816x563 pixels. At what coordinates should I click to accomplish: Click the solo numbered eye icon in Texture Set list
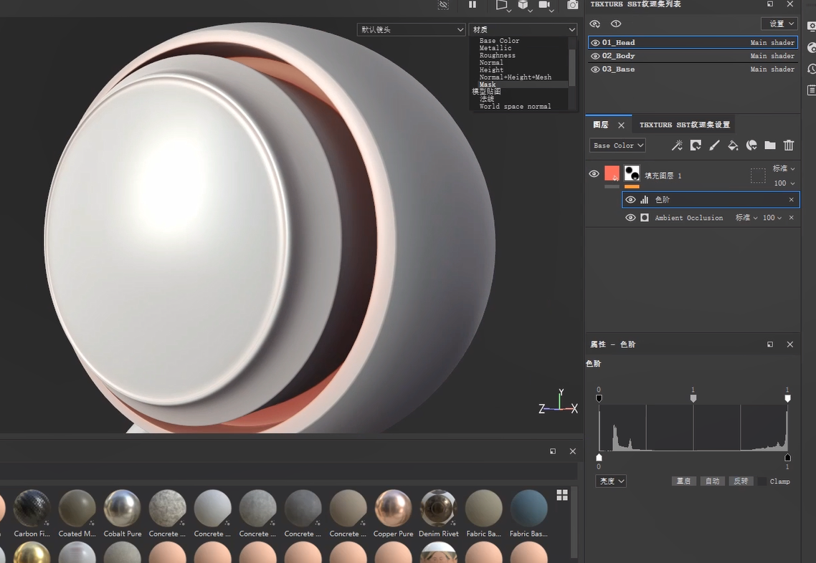(x=616, y=24)
